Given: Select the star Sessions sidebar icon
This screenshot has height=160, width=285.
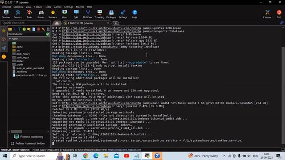Looking at the screenshot, I should [x=4, y=31].
